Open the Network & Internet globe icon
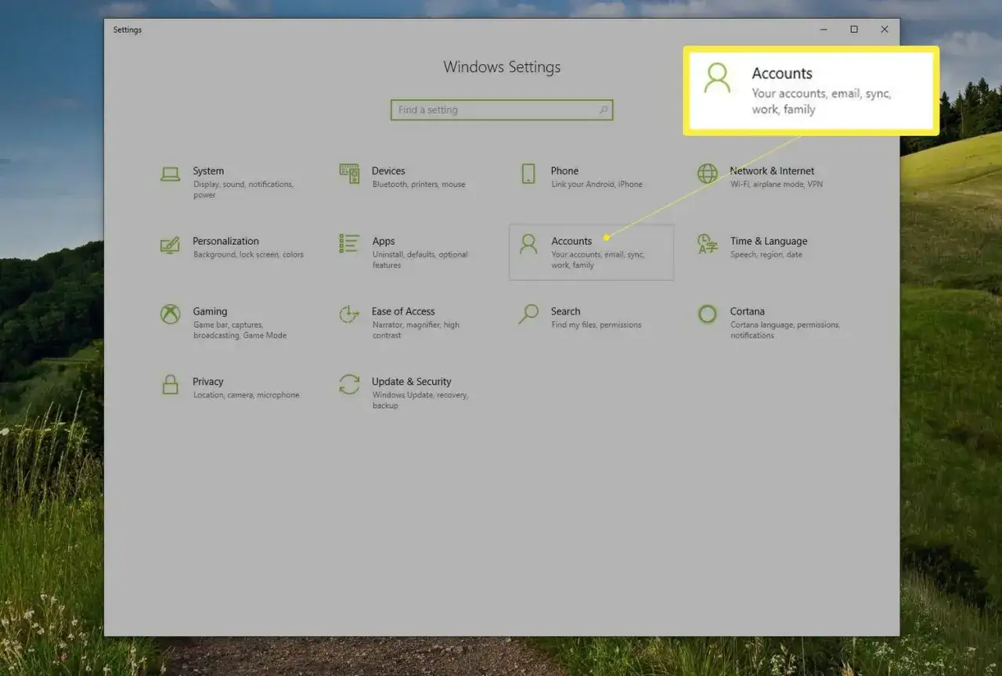Viewport: 1002px width, 676px height. tap(708, 174)
